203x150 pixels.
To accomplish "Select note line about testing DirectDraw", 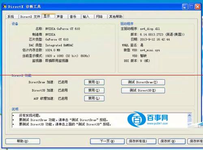I will tap(63, 120).
